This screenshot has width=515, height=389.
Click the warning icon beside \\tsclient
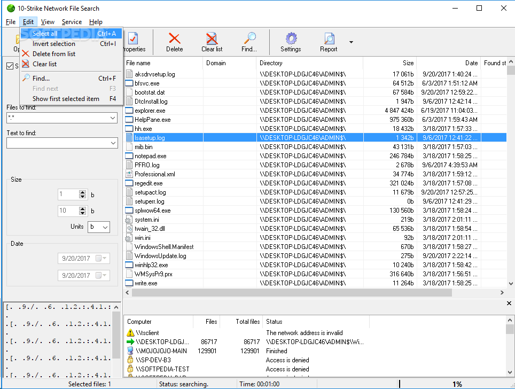click(130, 332)
